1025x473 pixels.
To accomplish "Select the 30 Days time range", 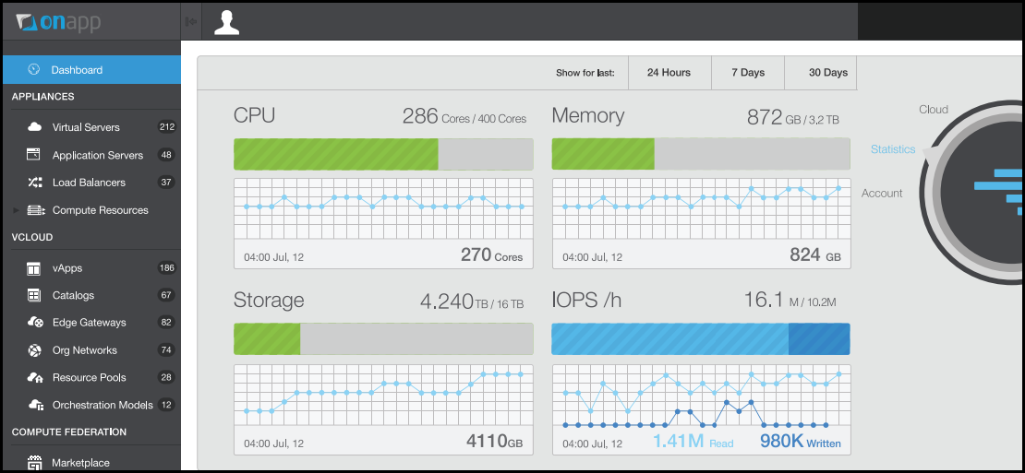I will coord(827,73).
